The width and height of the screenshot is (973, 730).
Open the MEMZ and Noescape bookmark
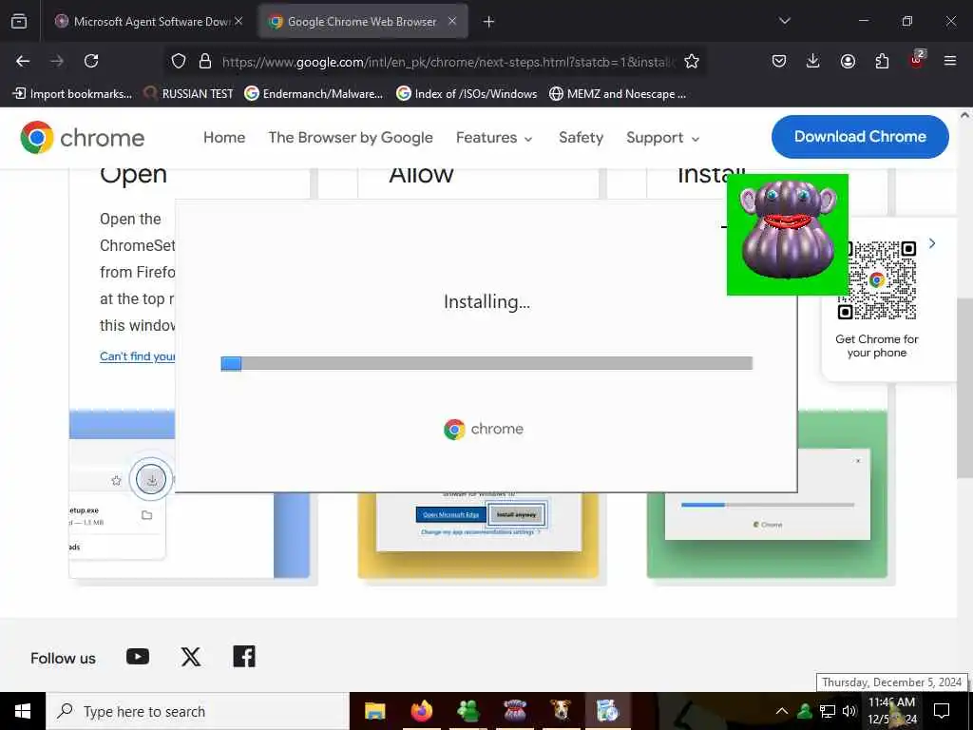(x=618, y=94)
